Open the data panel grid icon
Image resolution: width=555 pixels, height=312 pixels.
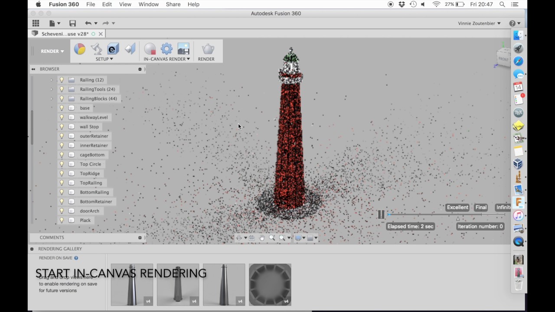tap(36, 23)
